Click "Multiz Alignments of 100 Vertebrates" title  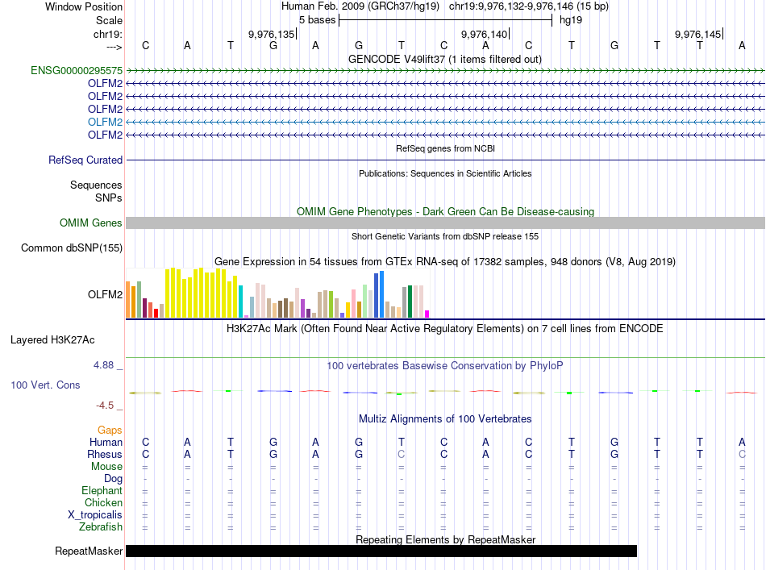pyautogui.click(x=446, y=419)
